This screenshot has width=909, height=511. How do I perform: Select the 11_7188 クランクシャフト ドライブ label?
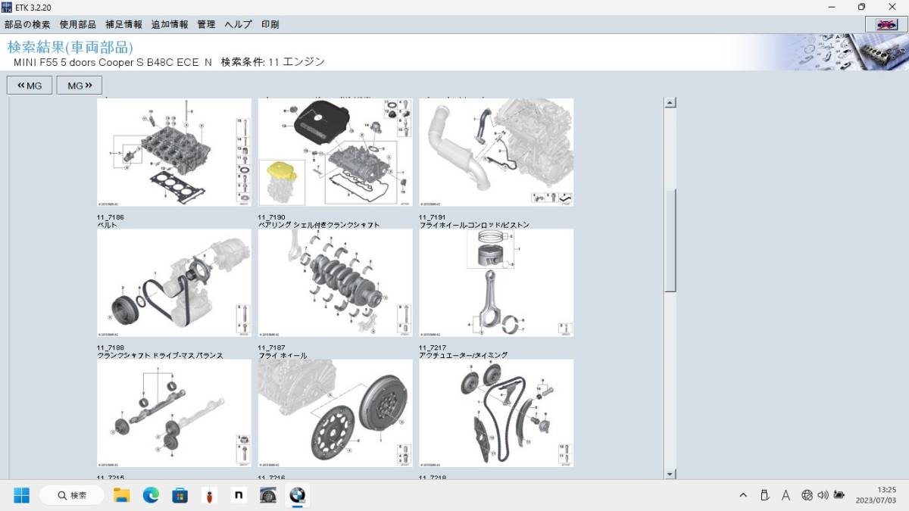160,351
